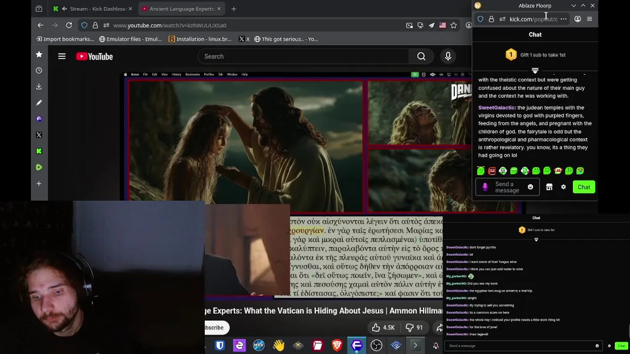The image size is (630, 354).
Task: Open the sidebar history clock panel
Action: (39, 70)
